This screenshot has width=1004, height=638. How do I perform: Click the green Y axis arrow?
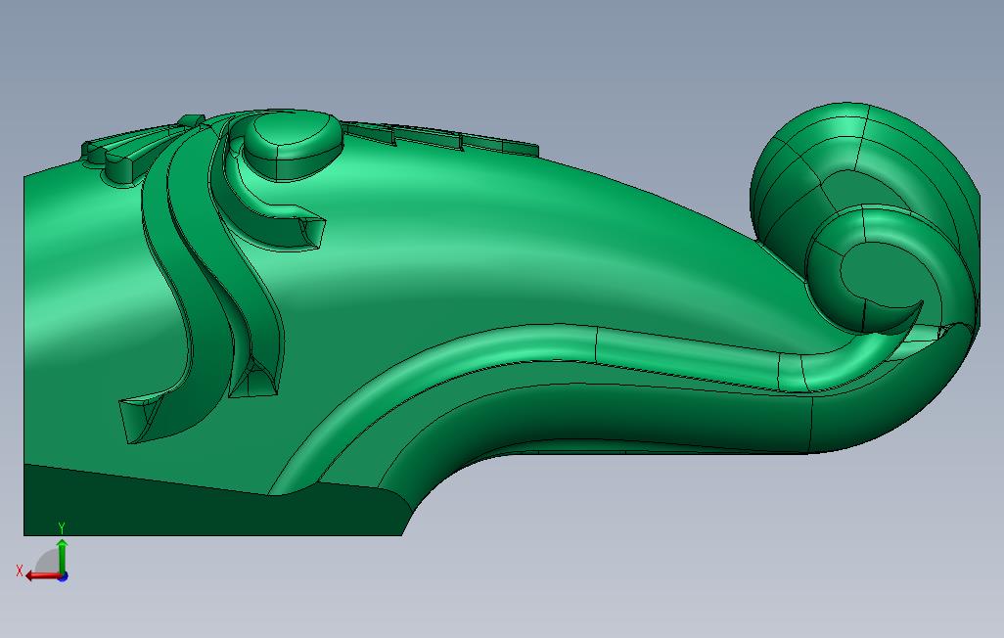coord(62,556)
